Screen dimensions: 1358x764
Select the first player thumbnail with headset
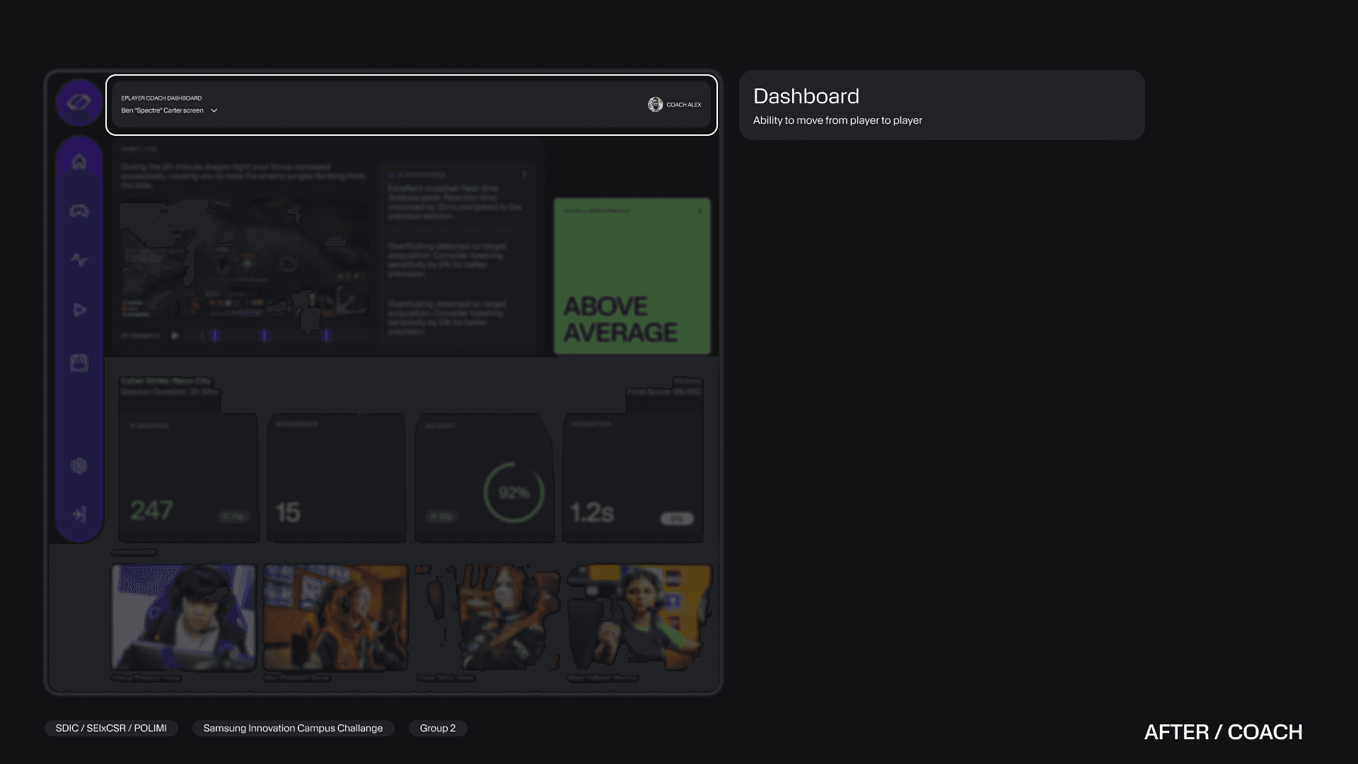tap(184, 617)
